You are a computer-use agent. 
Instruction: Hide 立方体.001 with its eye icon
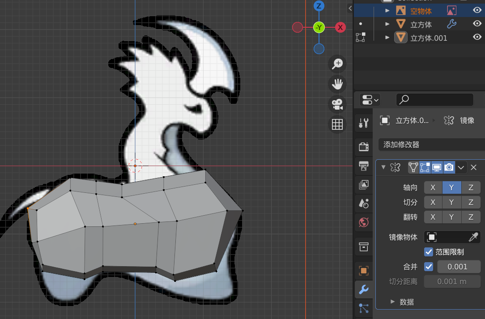click(477, 37)
